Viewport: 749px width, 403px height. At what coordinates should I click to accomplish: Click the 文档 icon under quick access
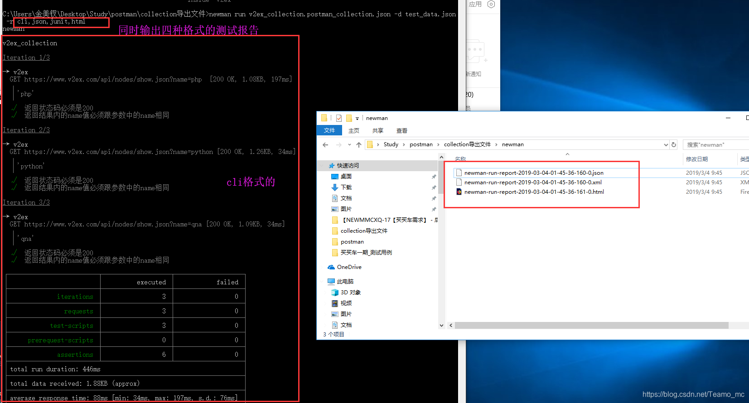pos(335,198)
